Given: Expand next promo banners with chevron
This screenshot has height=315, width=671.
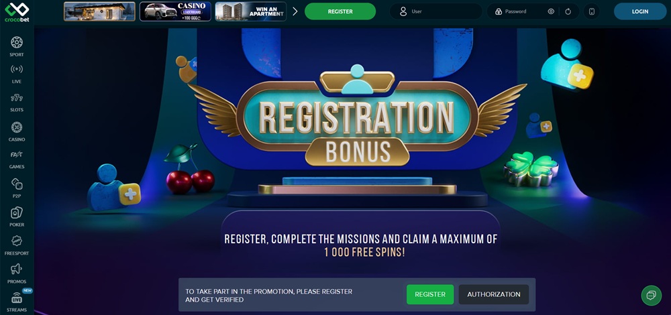Looking at the screenshot, I should tap(295, 11).
